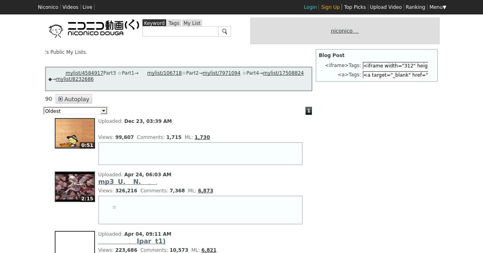Click the view count 99,607
Screen dimensions: 483x253
[124, 137]
